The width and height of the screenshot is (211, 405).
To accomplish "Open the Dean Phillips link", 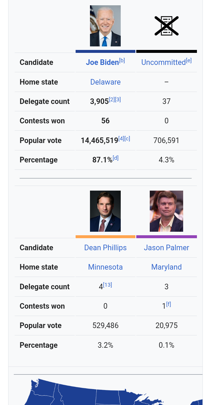I will (105, 248).
